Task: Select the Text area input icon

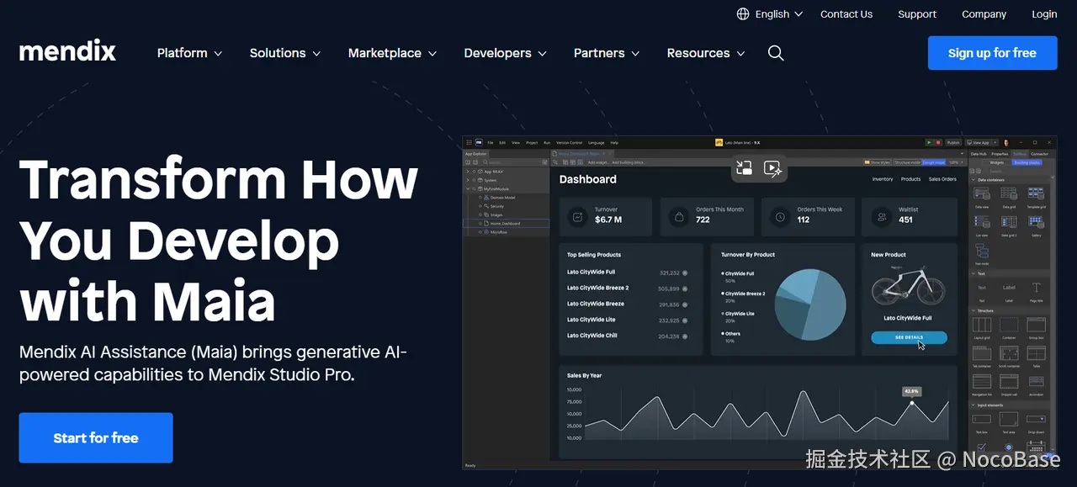Action: click(1009, 419)
